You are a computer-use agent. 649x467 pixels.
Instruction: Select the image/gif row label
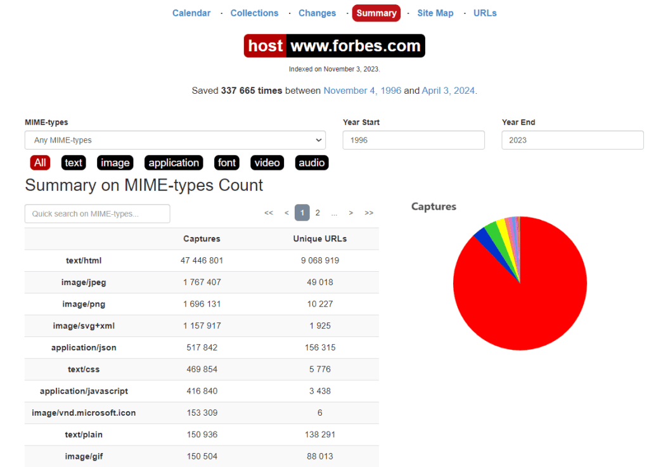pos(84,456)
